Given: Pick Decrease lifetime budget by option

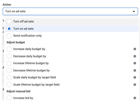Looking at the screenshot, I should 9,70.
